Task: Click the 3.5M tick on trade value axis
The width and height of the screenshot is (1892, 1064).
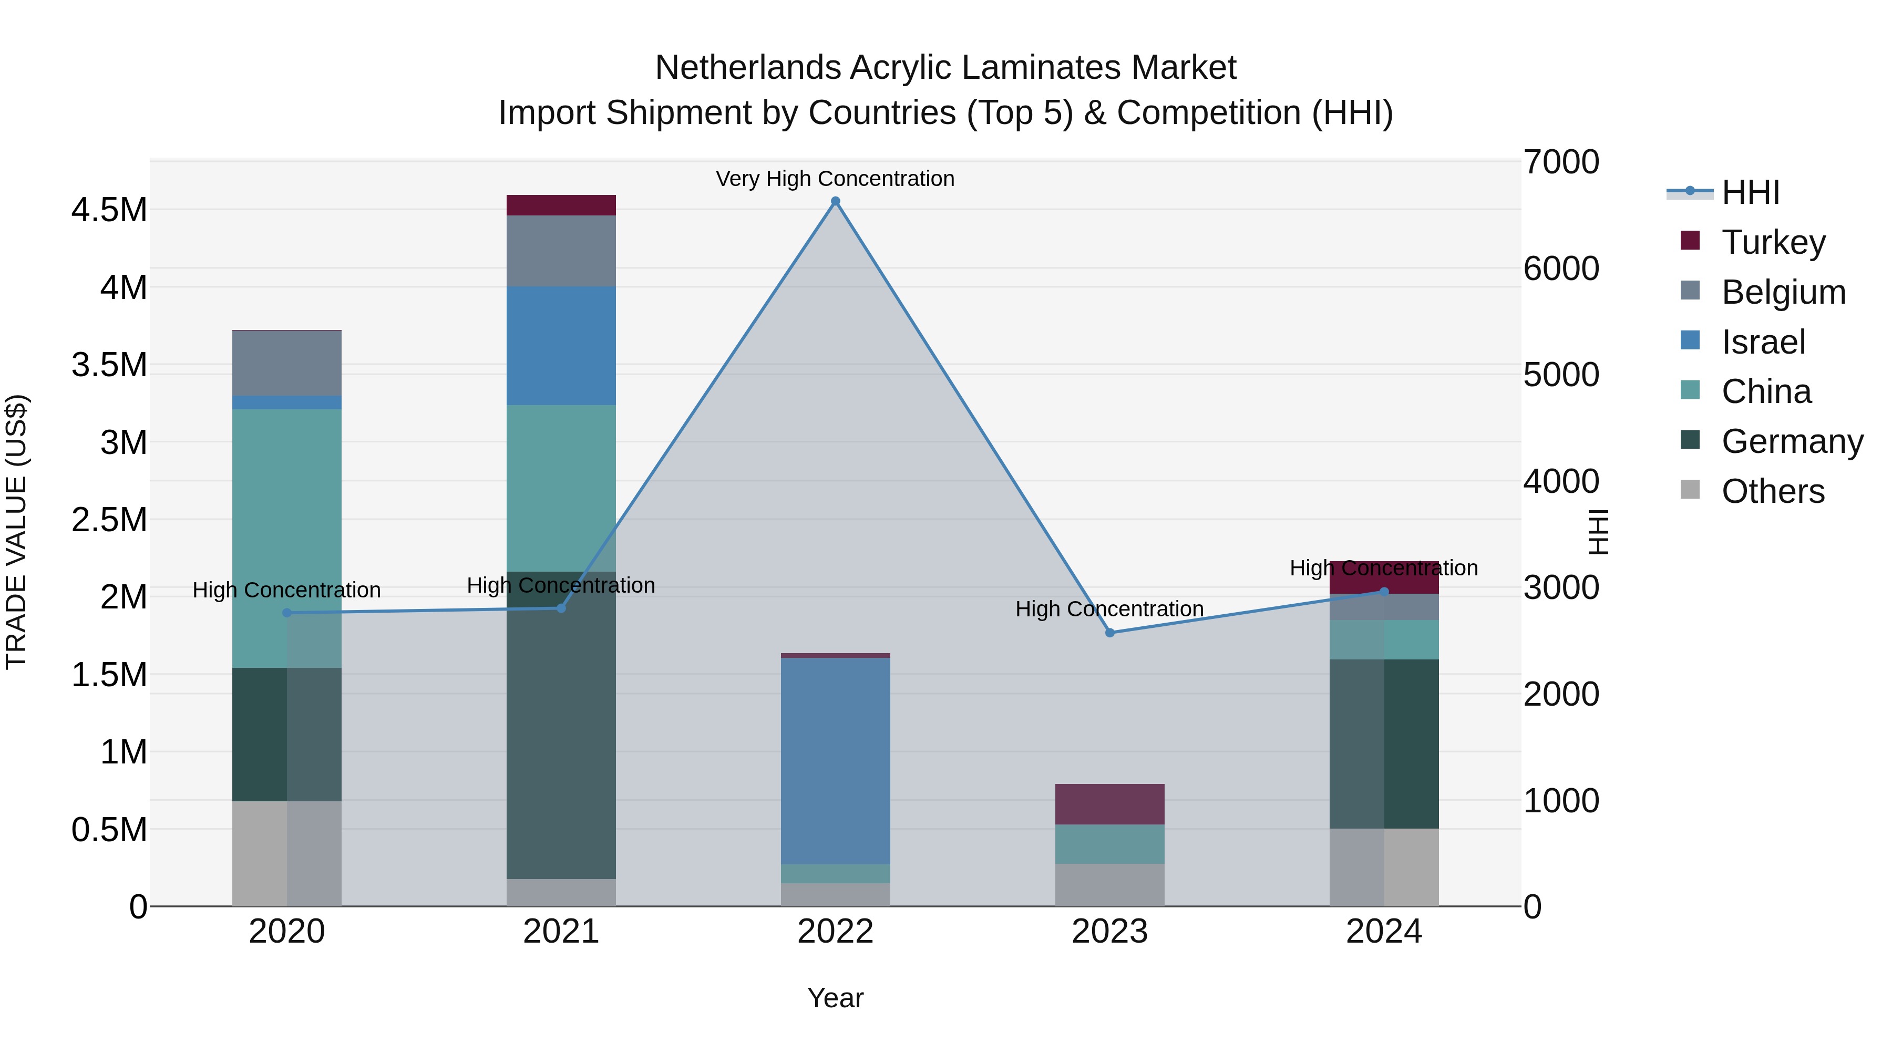Action: tap(109, 365)
